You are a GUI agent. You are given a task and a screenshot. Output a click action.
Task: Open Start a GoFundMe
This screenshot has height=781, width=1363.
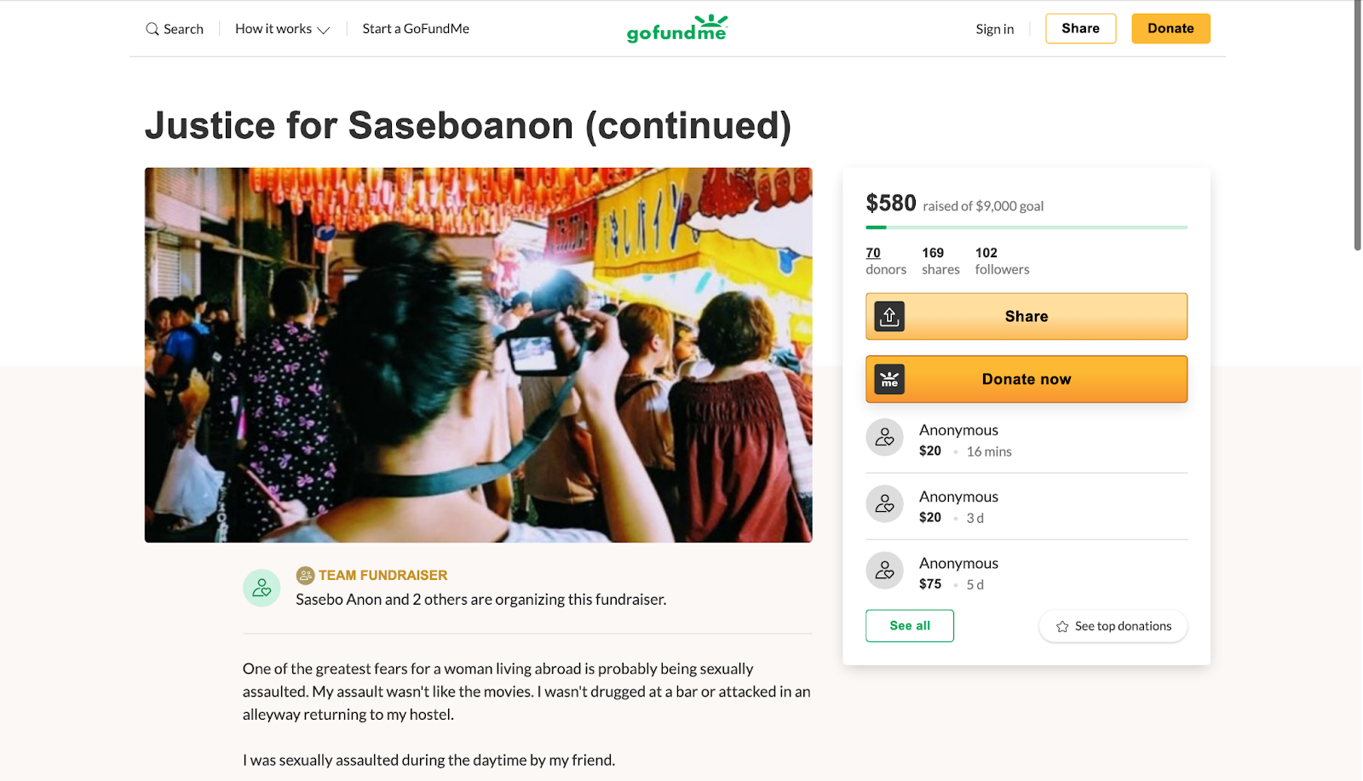coord(416,29)
